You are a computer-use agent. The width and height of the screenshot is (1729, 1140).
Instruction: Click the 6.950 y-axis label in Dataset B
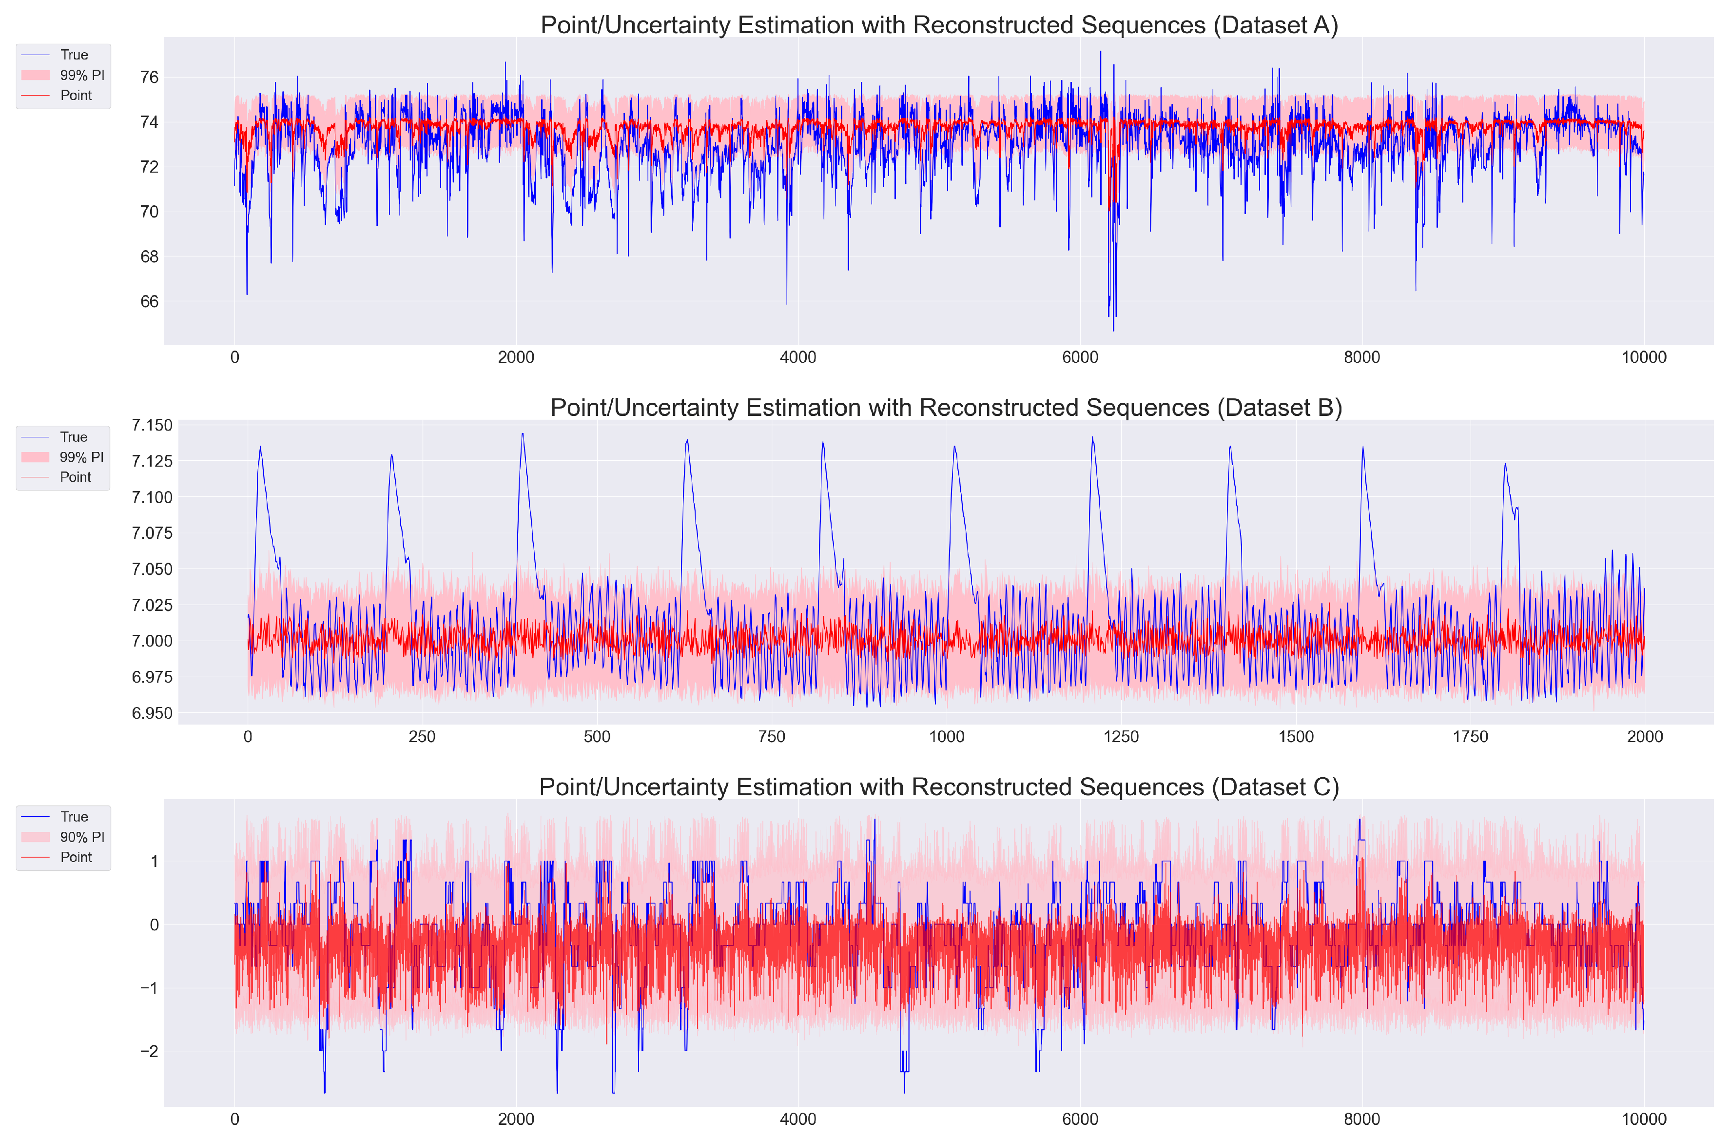[152, 713]
